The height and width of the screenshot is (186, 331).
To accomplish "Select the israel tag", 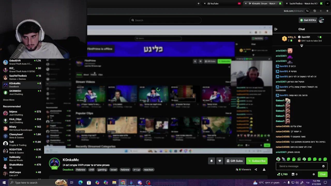I will tap(114, 170).
